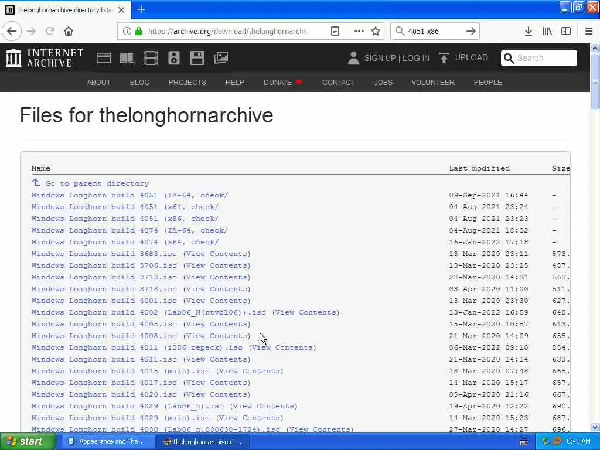This screenshot has width=600, height=450.
Task: Click the upload arrow icon
Action: click(x=444, y=58)
